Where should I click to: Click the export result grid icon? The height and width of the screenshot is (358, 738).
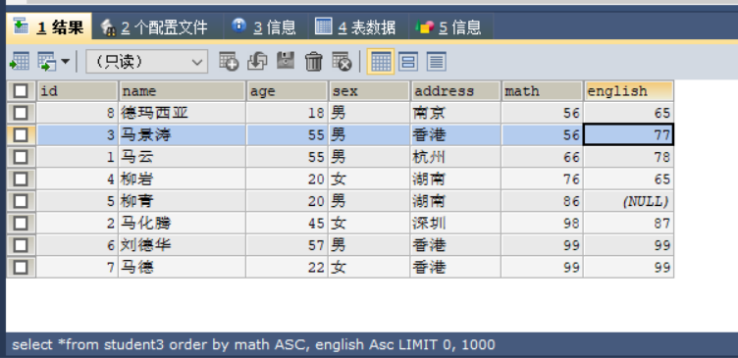click(20, 62)
